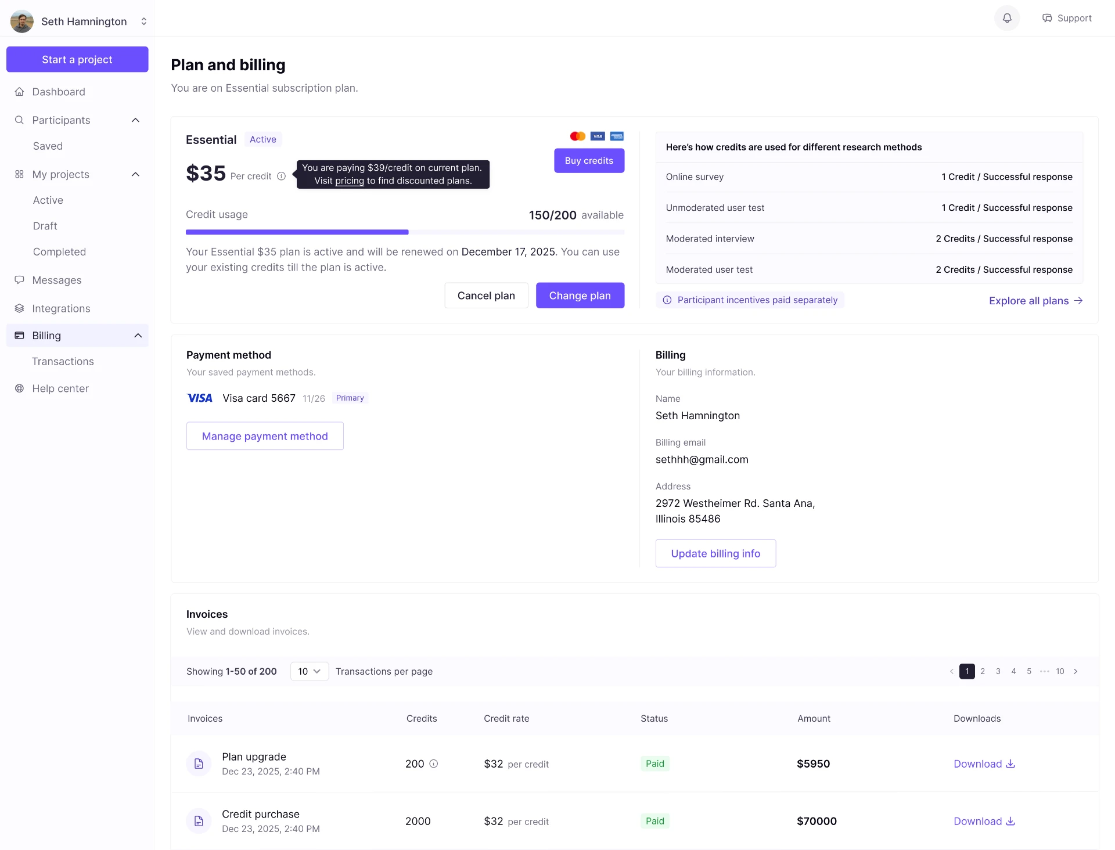This screenshot has height=850, width=1115.
Task: Click Seth Hamnington's profile avatar
Action: coord(21,21)
